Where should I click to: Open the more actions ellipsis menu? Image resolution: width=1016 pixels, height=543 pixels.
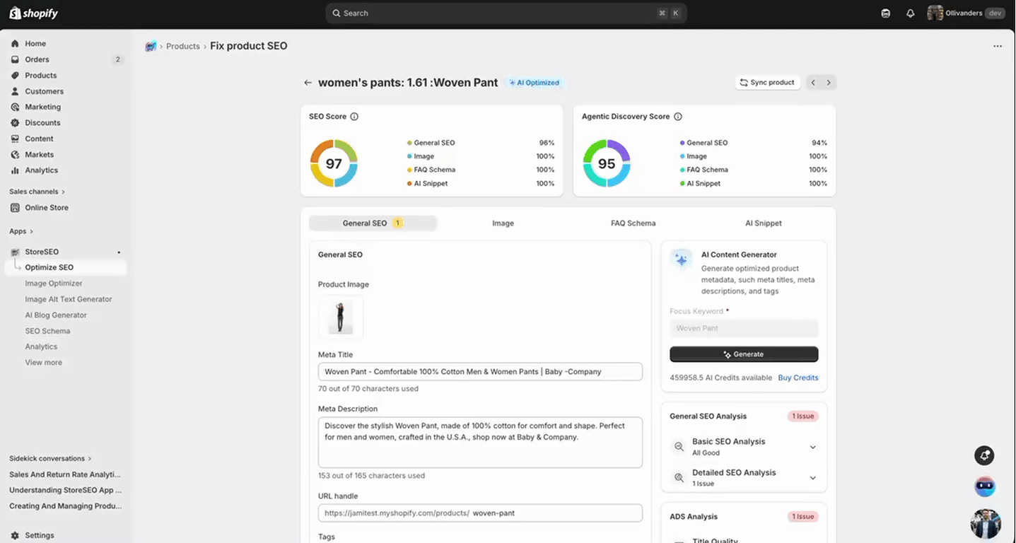pyautogui.click(x=998, y=45)
